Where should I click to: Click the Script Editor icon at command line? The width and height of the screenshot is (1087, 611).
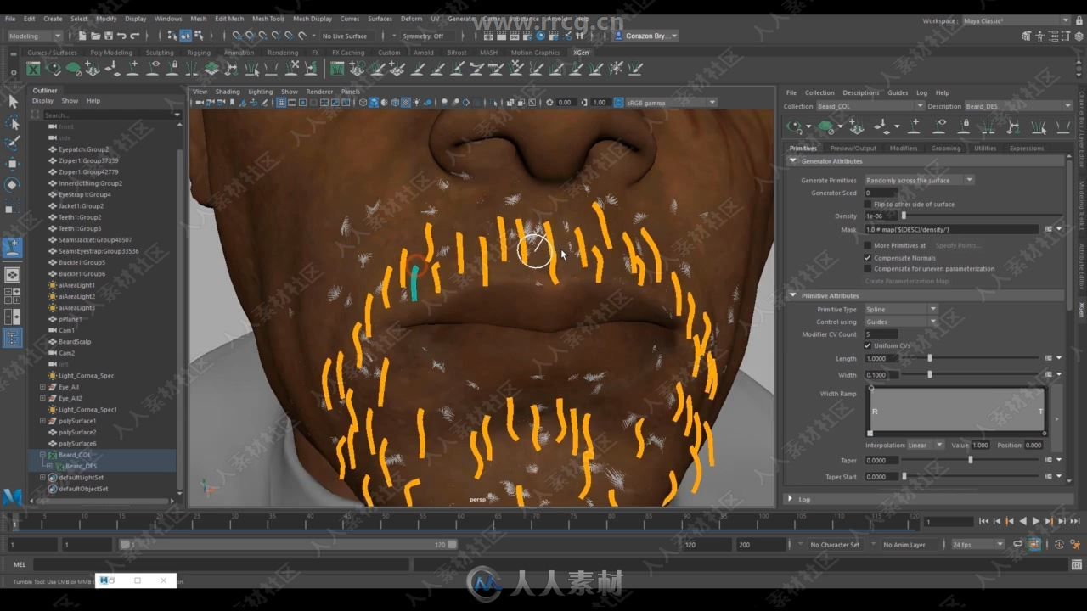pyautogui.click(x=1077, y=564)
